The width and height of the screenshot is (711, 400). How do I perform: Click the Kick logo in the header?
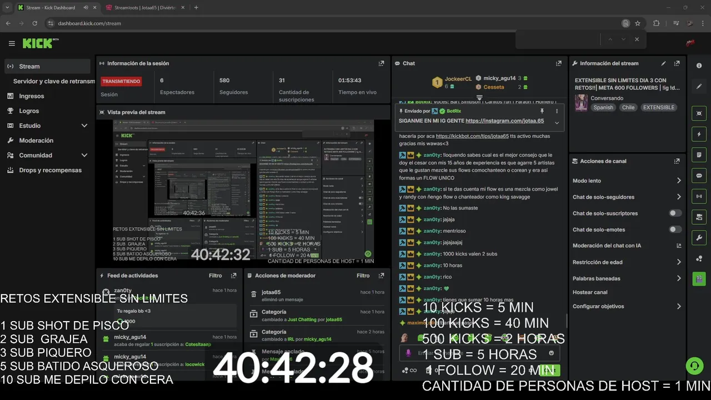point(40,43)
